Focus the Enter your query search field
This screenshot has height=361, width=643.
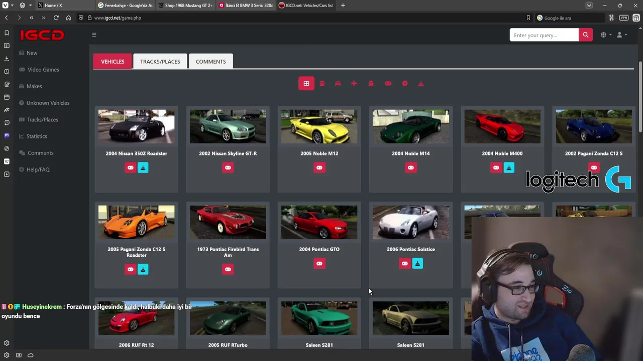(x=544, y=35)
